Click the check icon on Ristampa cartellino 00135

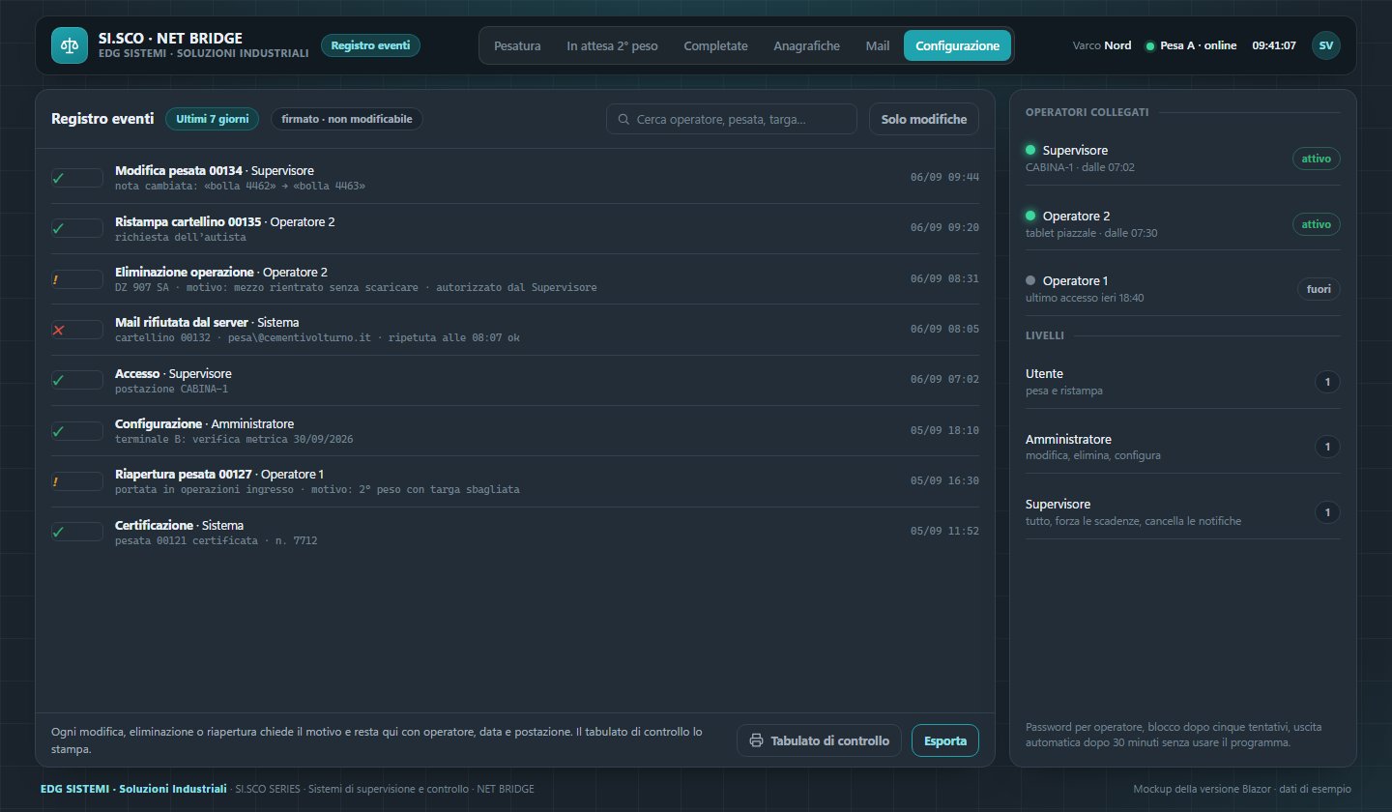(58, 228)
